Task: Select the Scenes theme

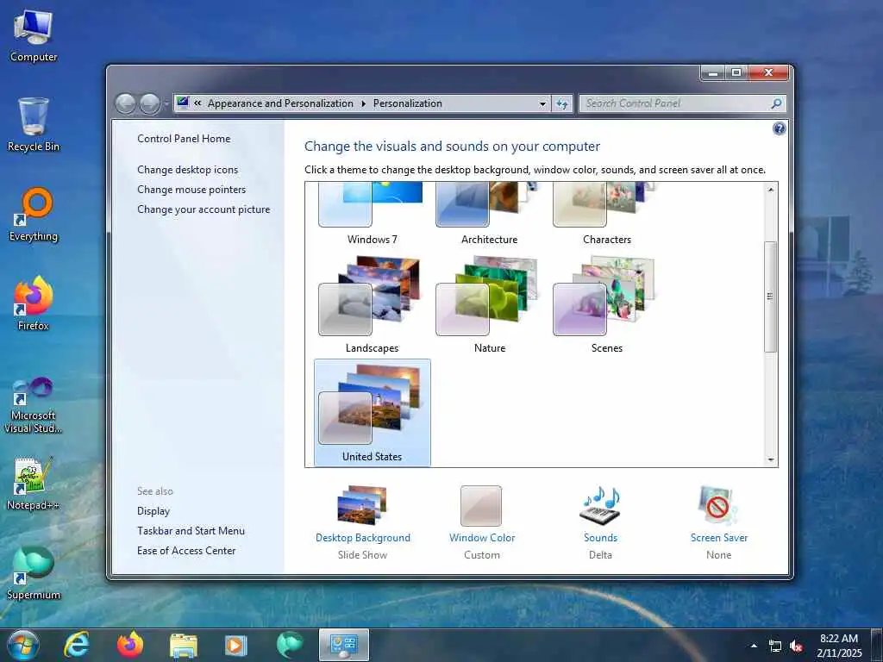Action: tap(606, 304)
